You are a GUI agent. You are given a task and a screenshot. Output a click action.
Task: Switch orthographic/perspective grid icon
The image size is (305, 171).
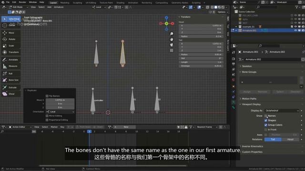pyautogui.click(x=172, y=51)
